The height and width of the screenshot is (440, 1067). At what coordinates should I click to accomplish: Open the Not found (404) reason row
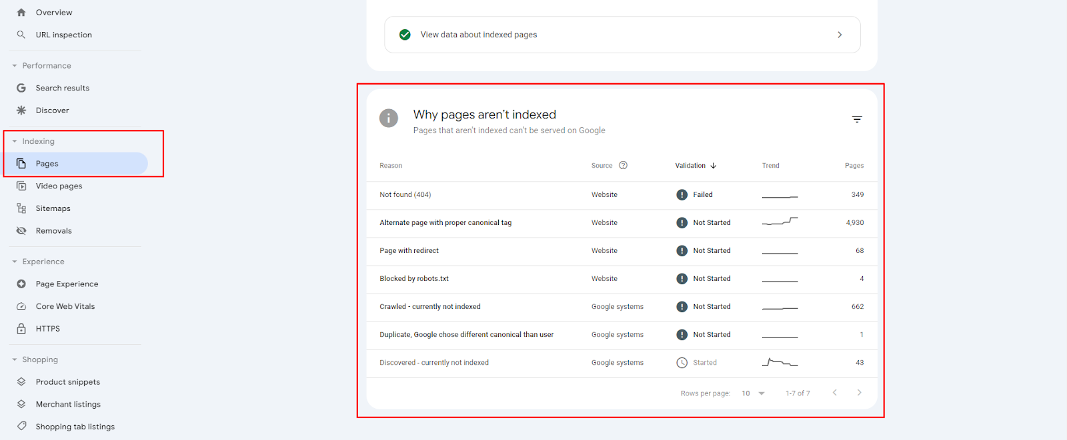(x=622, y=195)
